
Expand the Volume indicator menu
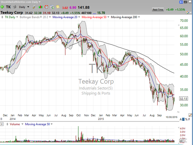point(23,124)
